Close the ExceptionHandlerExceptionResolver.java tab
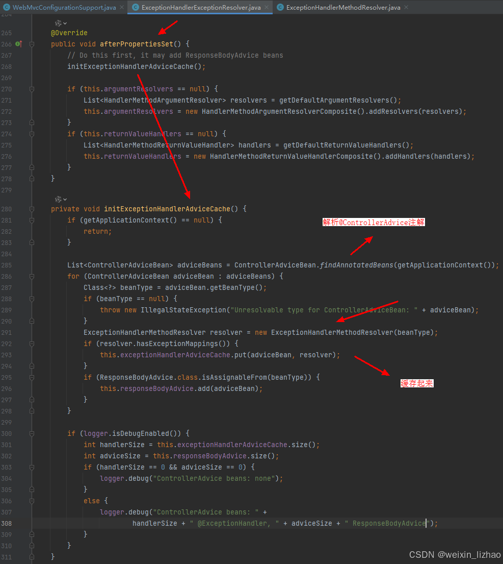 coord(267,7)
